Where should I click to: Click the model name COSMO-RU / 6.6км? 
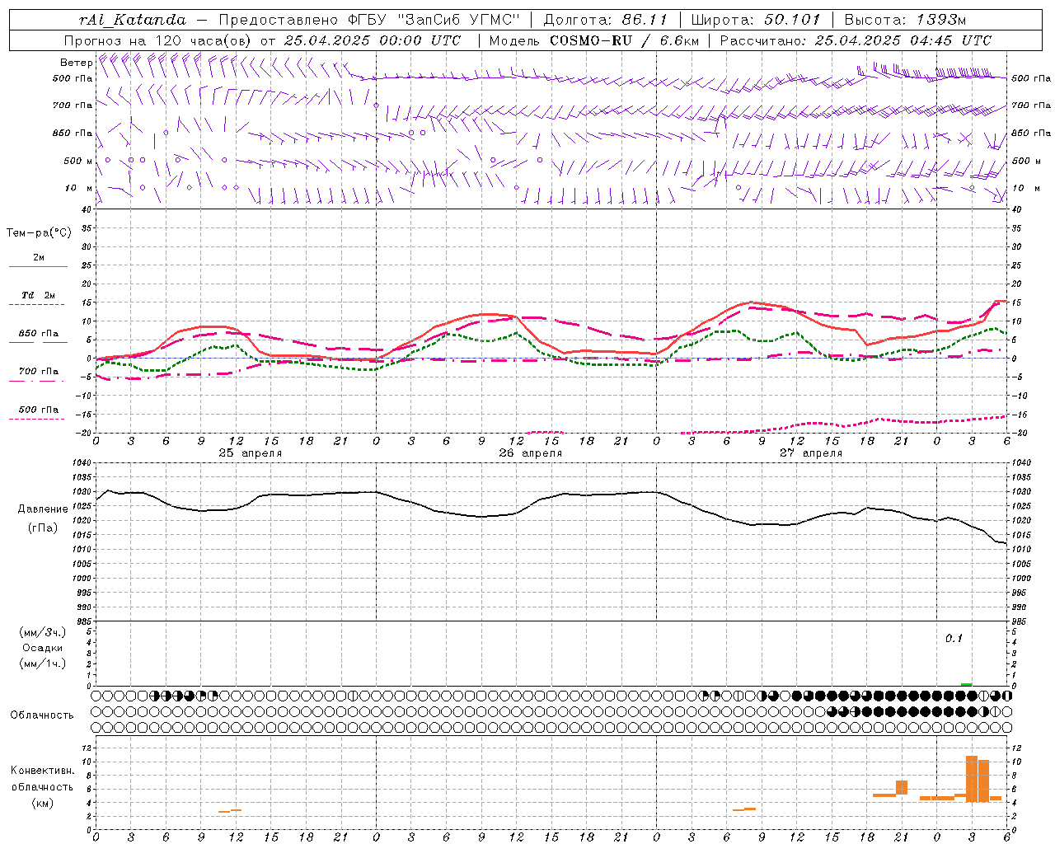pyautogui.click(x=625, y=40)
